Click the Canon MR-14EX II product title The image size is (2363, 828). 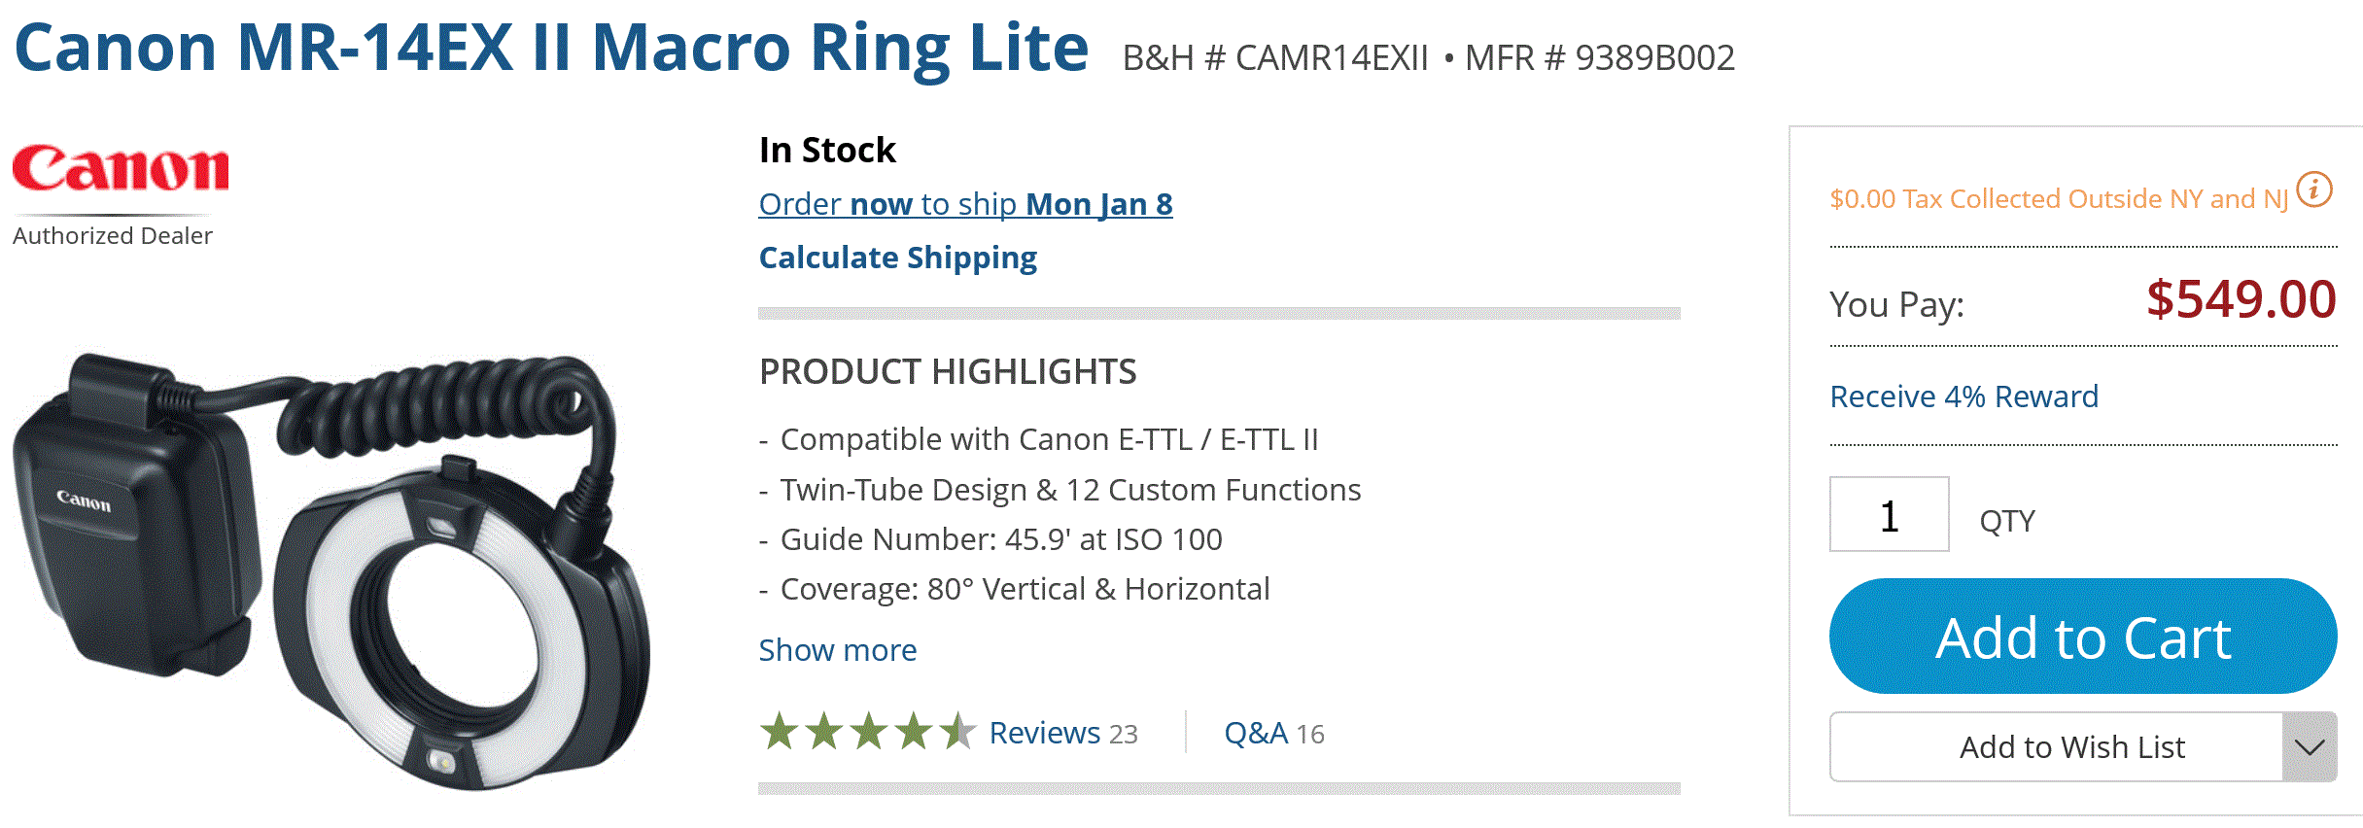pos(551,49)
